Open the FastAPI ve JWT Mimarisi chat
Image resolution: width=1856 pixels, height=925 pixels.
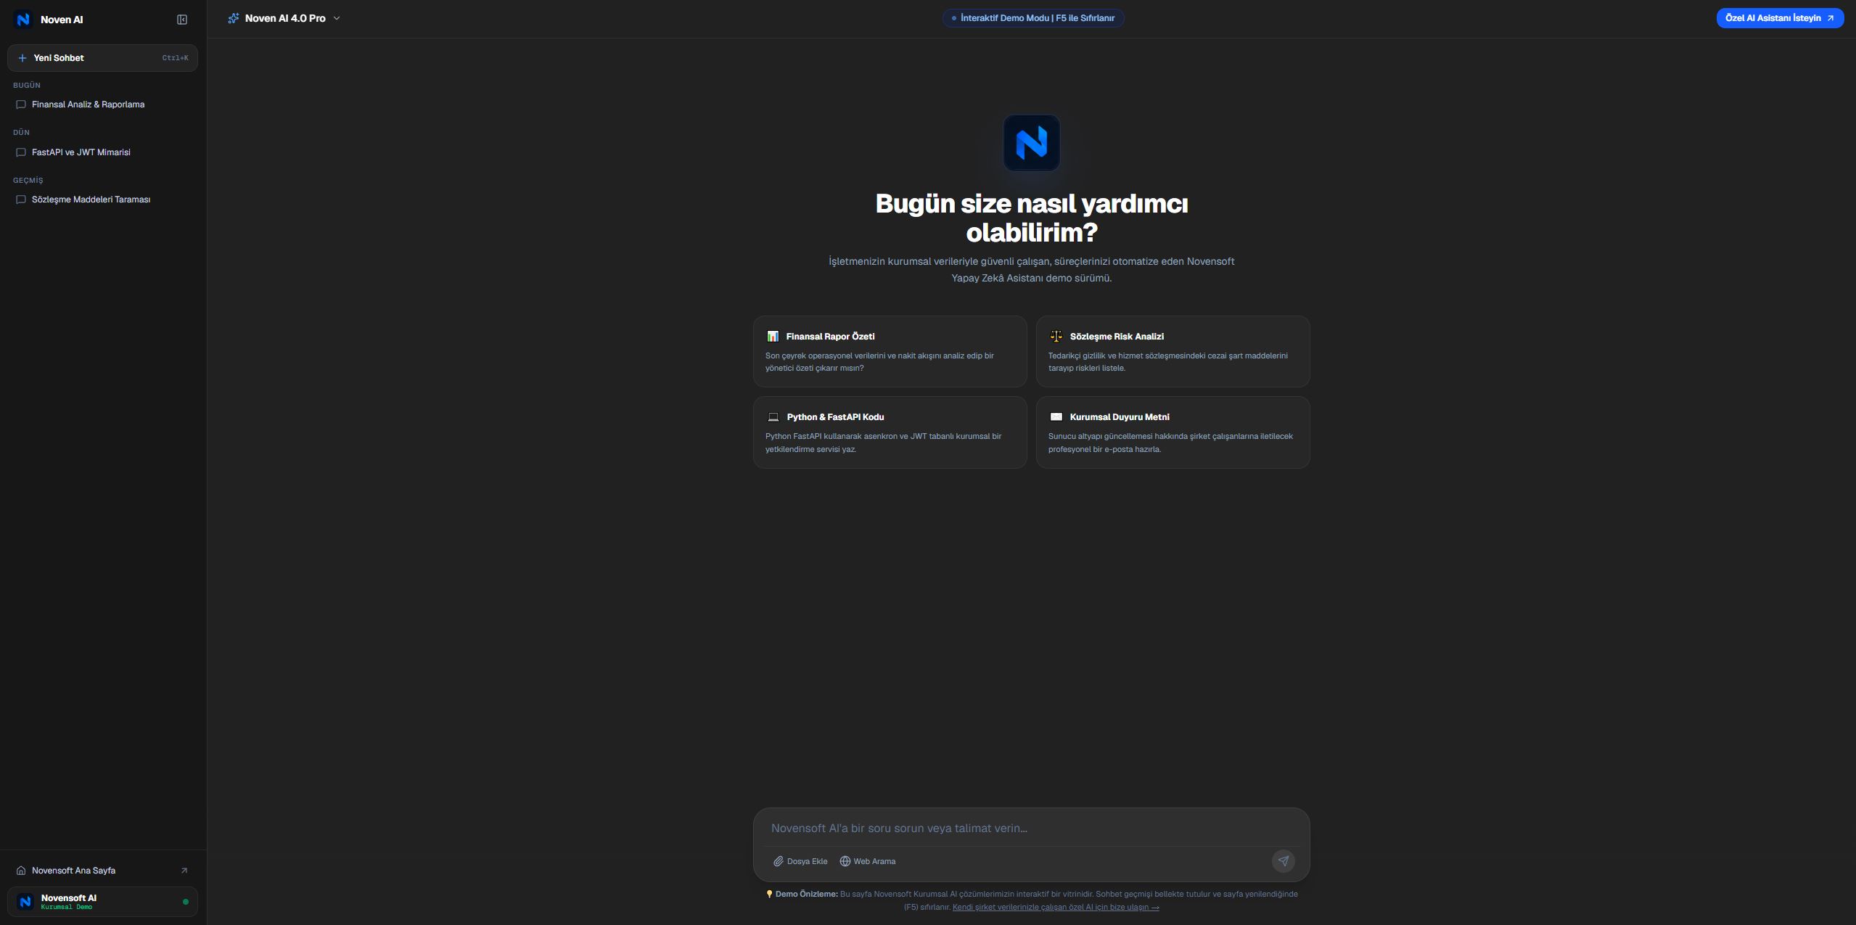pyautogui.click(x=102, y=152)
